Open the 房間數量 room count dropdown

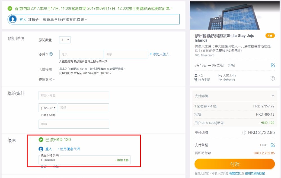pyautogui.click(x=65, y=40)
